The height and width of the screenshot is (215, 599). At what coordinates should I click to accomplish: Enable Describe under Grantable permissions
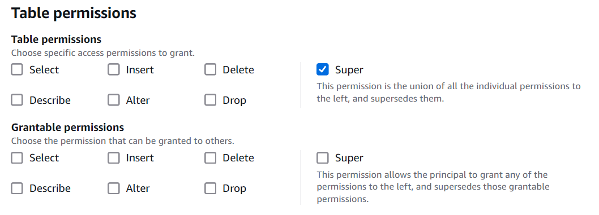click(17, 188)
